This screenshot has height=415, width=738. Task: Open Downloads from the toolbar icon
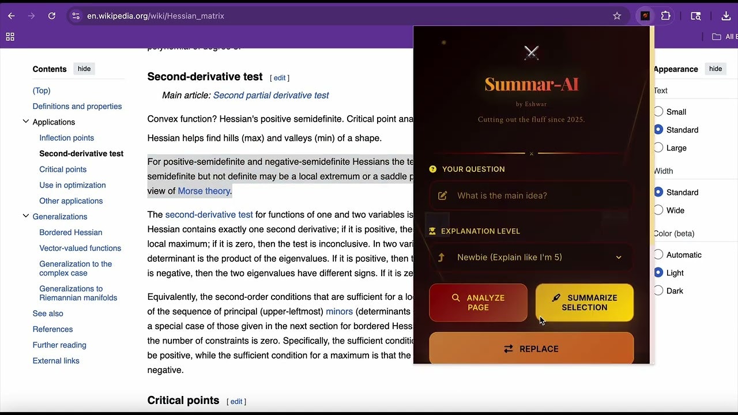click(726, 16)
